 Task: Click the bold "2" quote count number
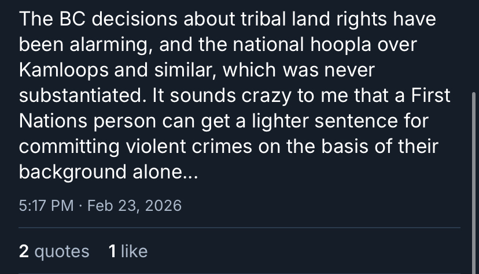pos(24,251)
